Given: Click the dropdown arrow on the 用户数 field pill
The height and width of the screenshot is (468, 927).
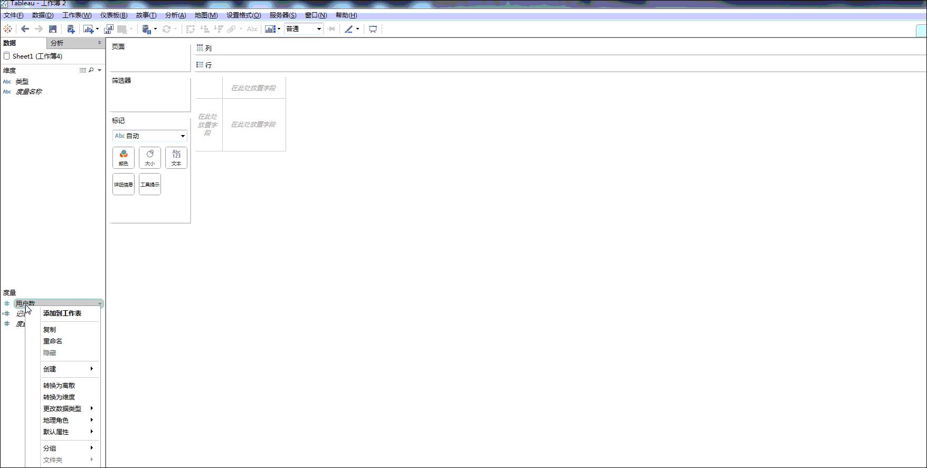Looking at the screenshot, I should pos(100,303).
